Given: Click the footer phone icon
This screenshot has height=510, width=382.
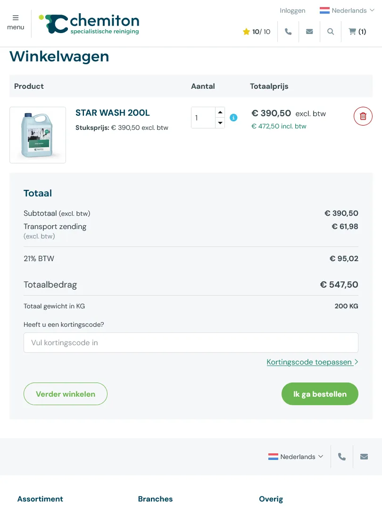Looking at the screenshot, I should [342, 457].
